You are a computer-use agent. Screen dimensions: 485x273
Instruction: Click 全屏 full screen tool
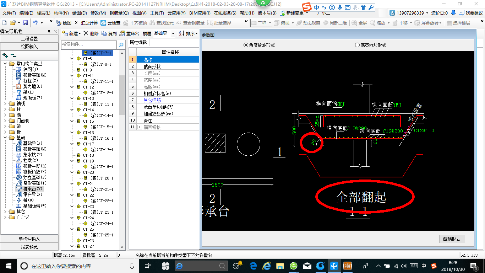pos(359,23)
